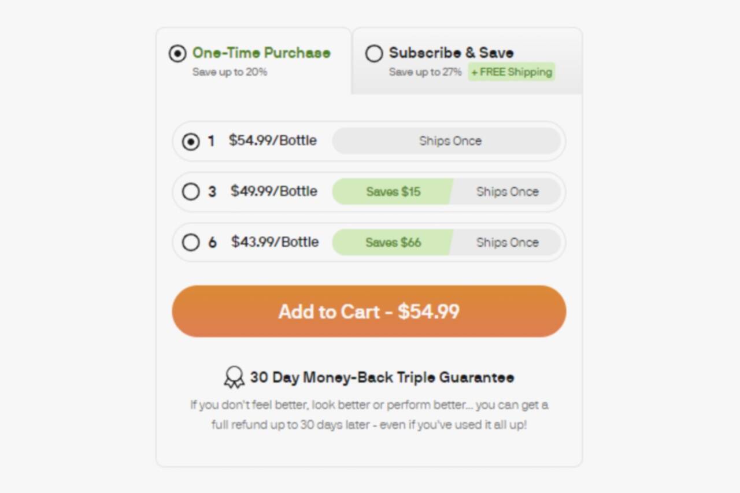Open the Subscribe & Save tab label
Viewport: 740px width, 493px height.
[451, 53]
